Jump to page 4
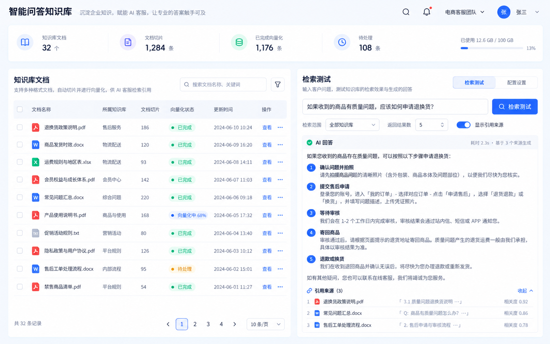Screen dimensions: 550x344 tap(221, 324)
